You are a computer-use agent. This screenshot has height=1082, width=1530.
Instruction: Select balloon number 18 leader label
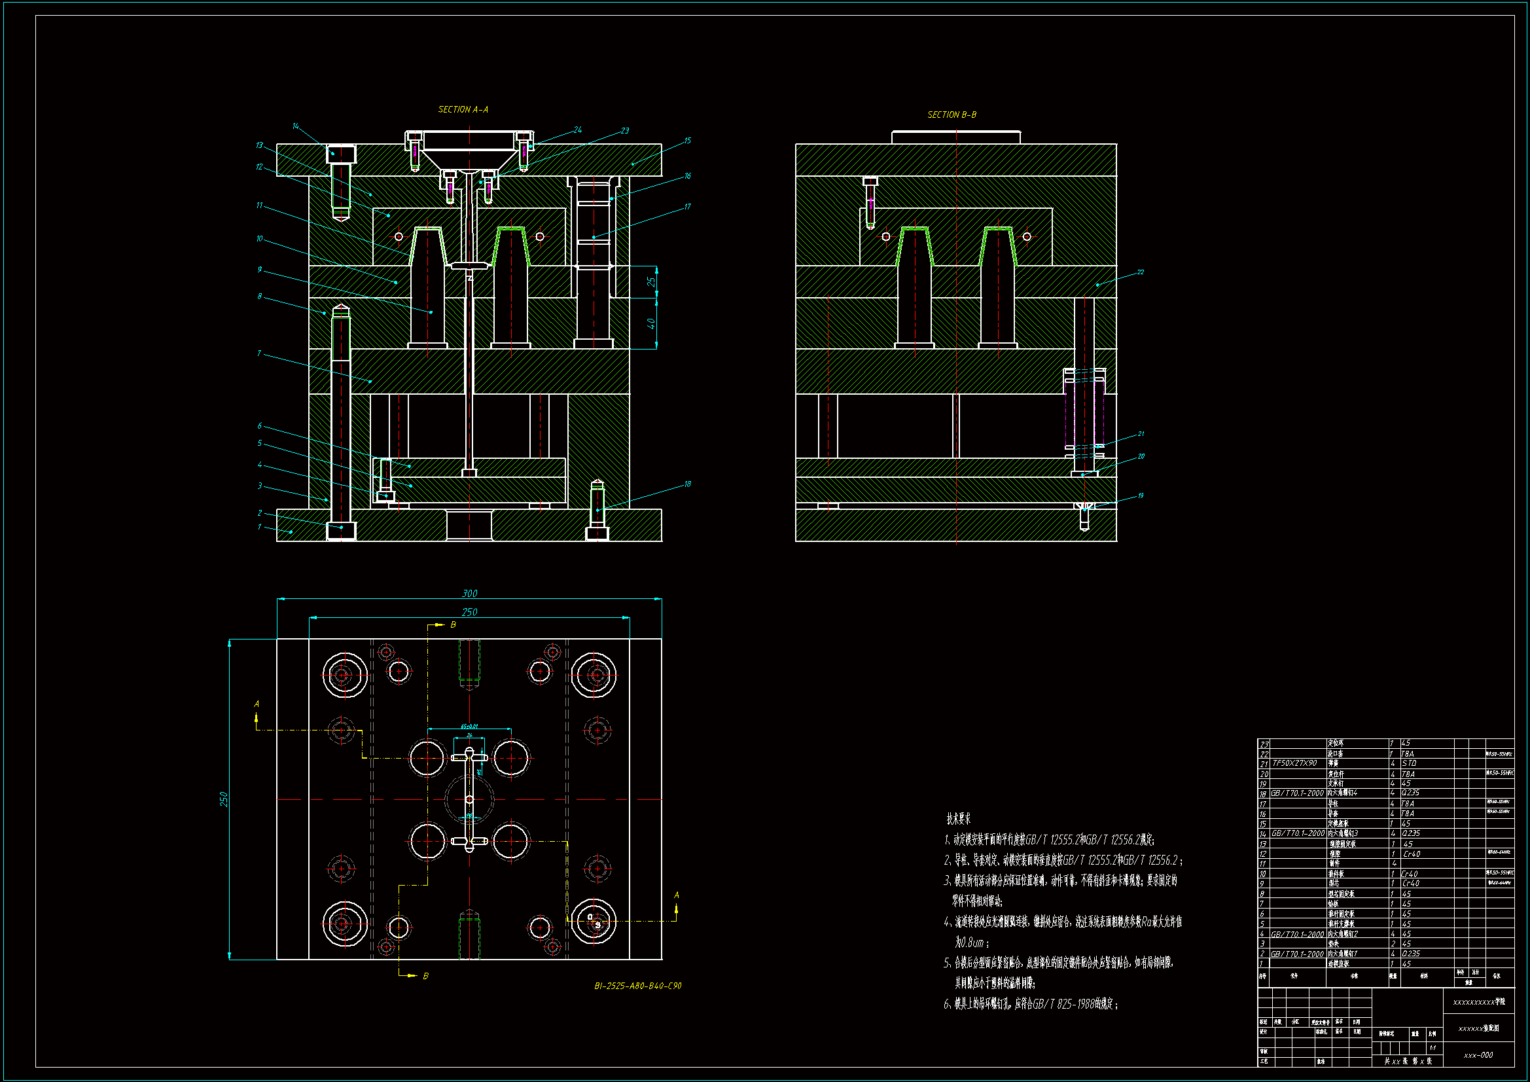click(687, 484)
